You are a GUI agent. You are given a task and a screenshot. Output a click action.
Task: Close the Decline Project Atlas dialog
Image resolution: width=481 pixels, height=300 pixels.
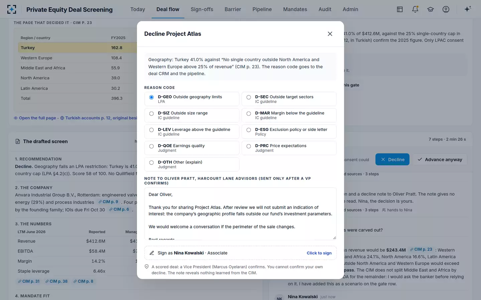pos(330,34)
